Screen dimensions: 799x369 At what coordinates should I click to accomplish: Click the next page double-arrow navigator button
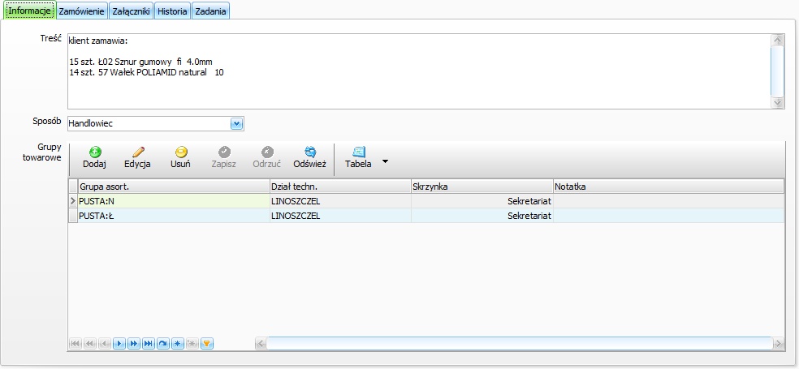(134, 344)
